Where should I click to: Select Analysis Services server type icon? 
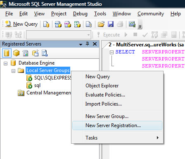coord(16,53)
